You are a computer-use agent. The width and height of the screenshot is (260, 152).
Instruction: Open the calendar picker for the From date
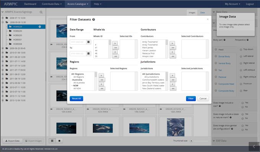click(x=89, y=42)
